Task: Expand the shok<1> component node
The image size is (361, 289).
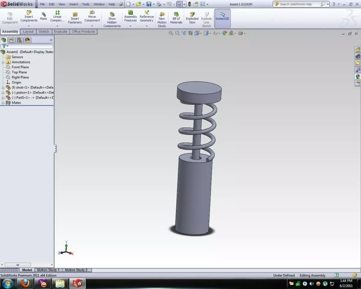Action: [3, 87]
